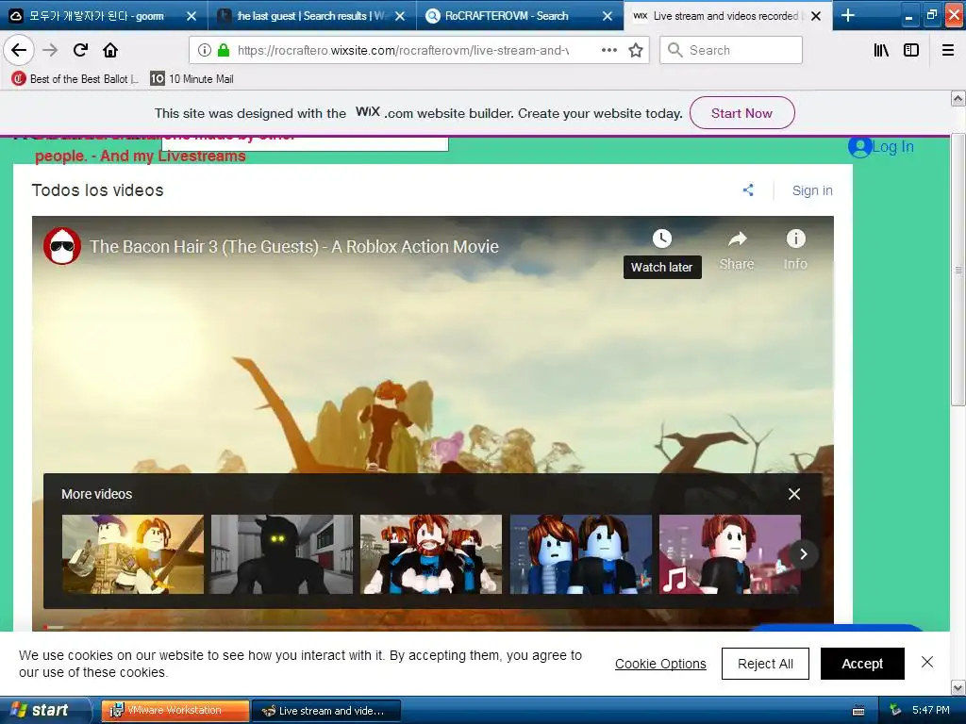Show site information icon in address bar
This screenshot has height=724, width=966.
(205, 50)
